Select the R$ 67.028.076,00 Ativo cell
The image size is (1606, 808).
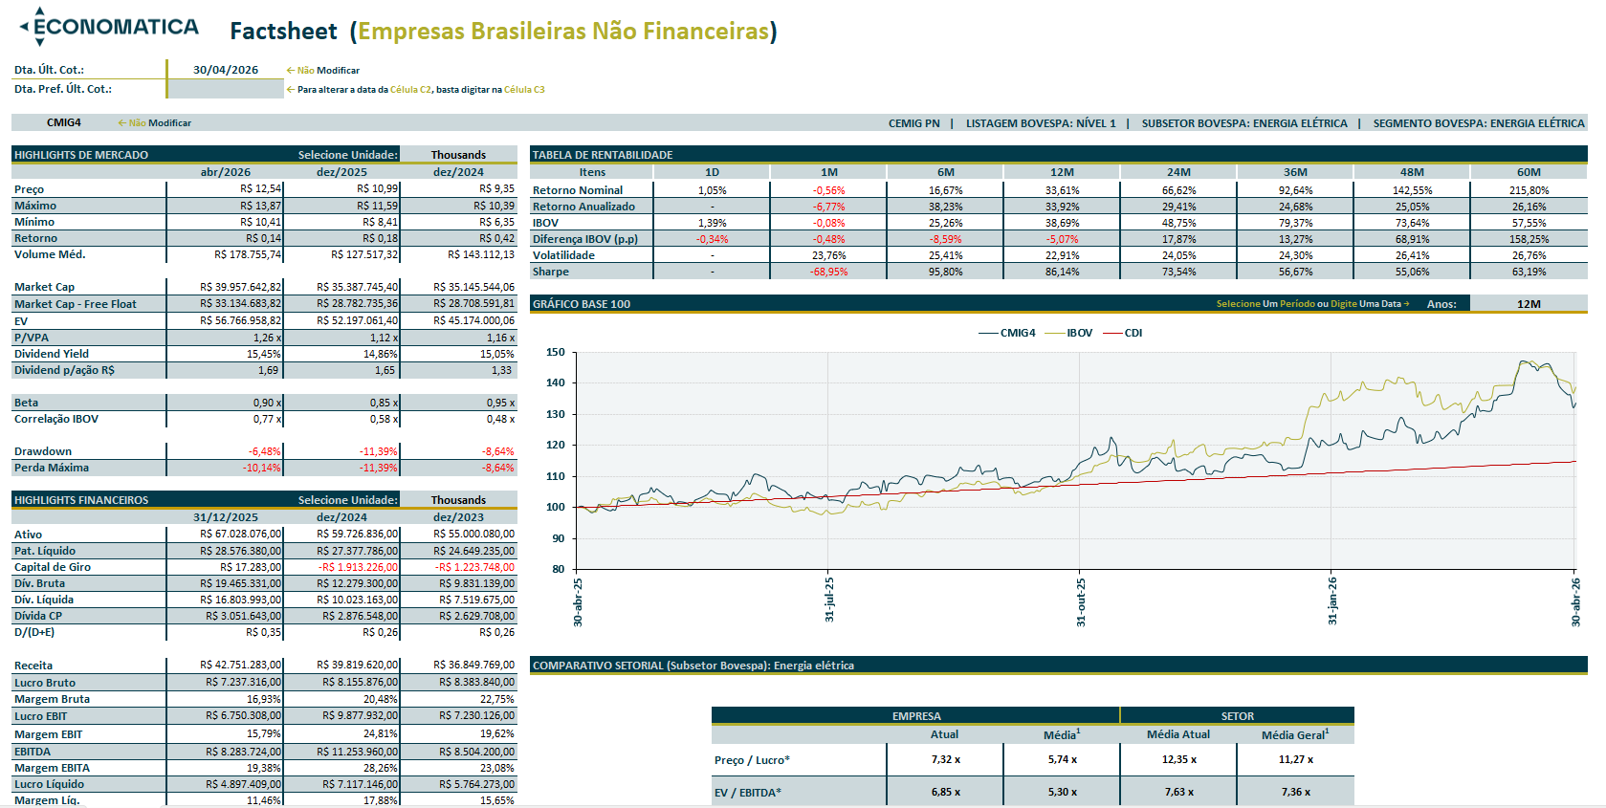pyautogui.click(x=226, y=535)
